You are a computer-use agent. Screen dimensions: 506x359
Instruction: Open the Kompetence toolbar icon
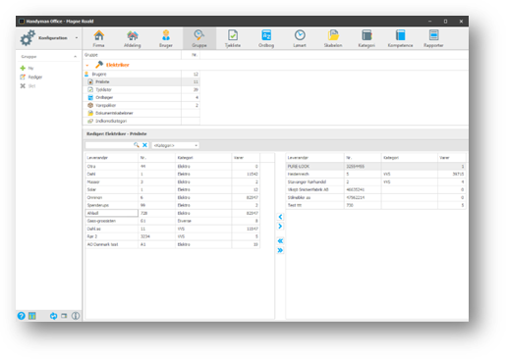(400, 38)
